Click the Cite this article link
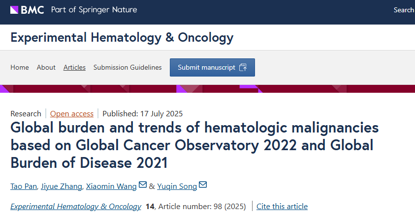Image resolution: width=415 pixels, height=212 pixels. click(x=282, y=206)
